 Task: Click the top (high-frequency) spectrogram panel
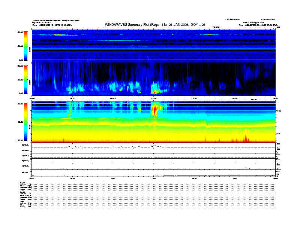pyautogui.click(x=154, y=46)
